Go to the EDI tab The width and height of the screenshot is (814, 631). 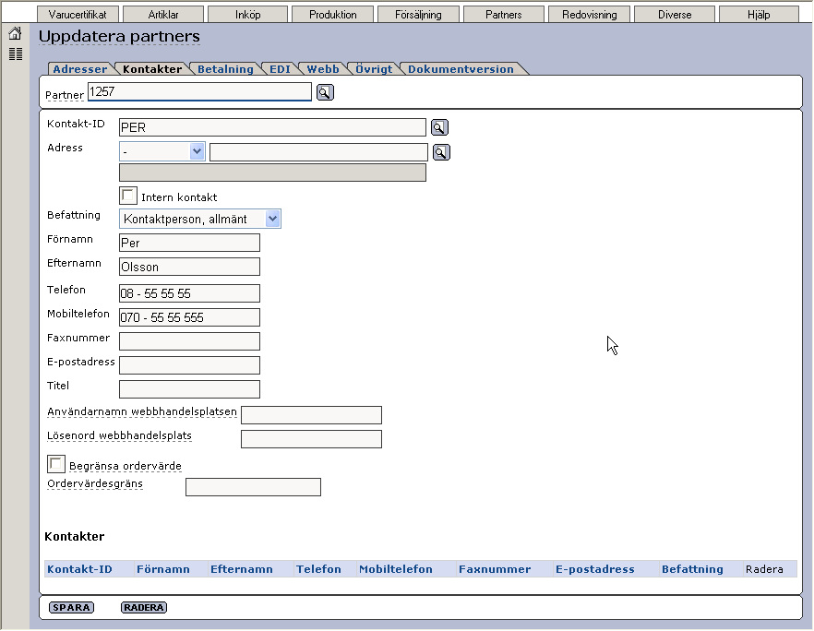pyautogui.click(x=280, y=69)
